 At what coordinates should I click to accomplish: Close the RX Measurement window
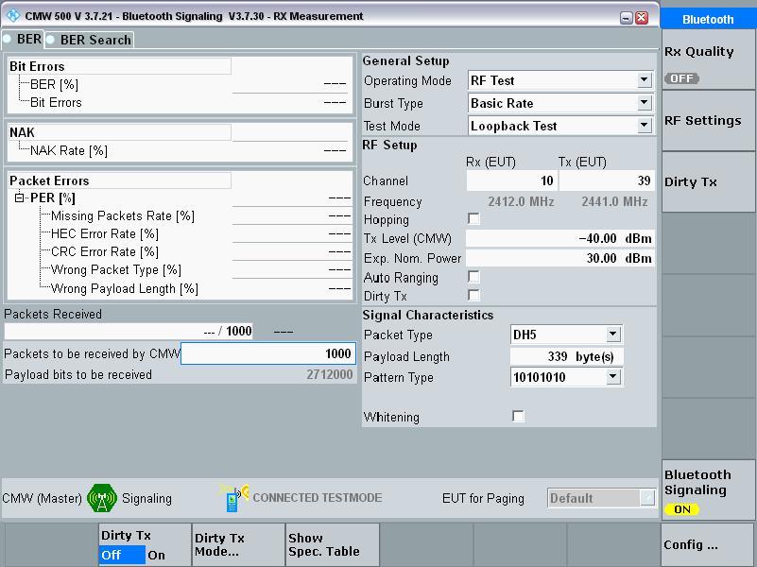tap(642, 18)
